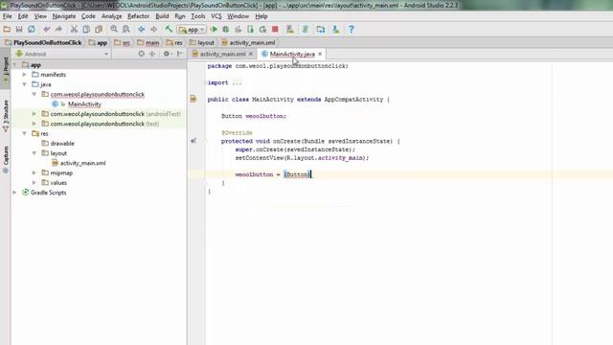Viewport: 613px width, 345px height.
Task: Click the Project Structure icon
Action: point(321,30)
